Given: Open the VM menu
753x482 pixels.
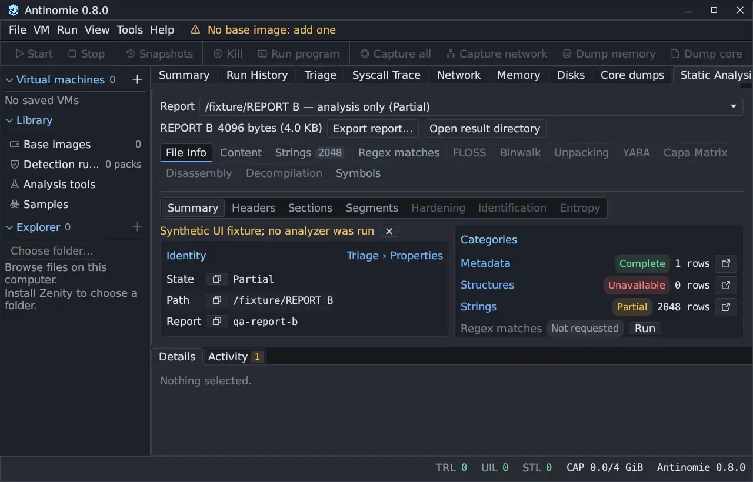Looking at the screenshot, I should point(41,30).
